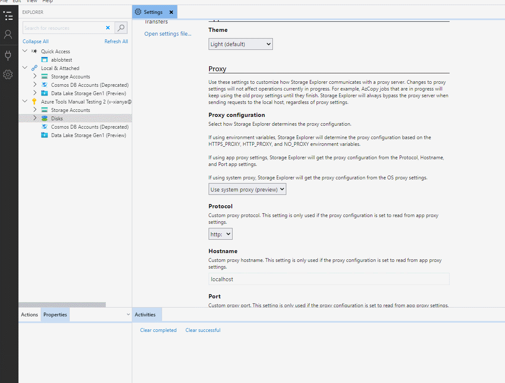The height and width of the screenshot is (383, 505).
Task: Open the Theme dropdown
Action: tap(240, 44)
